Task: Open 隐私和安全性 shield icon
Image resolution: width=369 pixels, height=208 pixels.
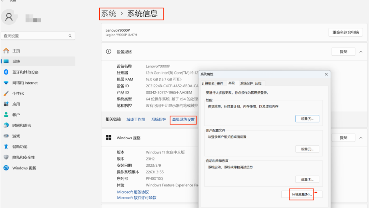Action: [x=6, y=157]
